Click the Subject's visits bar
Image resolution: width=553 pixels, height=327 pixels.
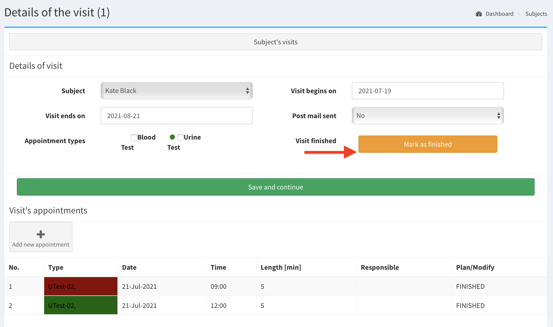click(275, 42)
